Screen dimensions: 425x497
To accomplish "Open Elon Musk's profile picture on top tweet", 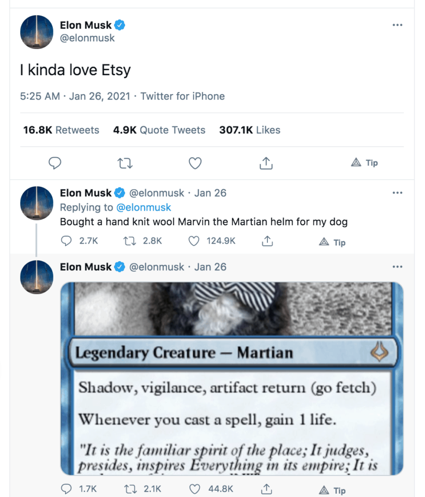I will click(x=36, y=32).
